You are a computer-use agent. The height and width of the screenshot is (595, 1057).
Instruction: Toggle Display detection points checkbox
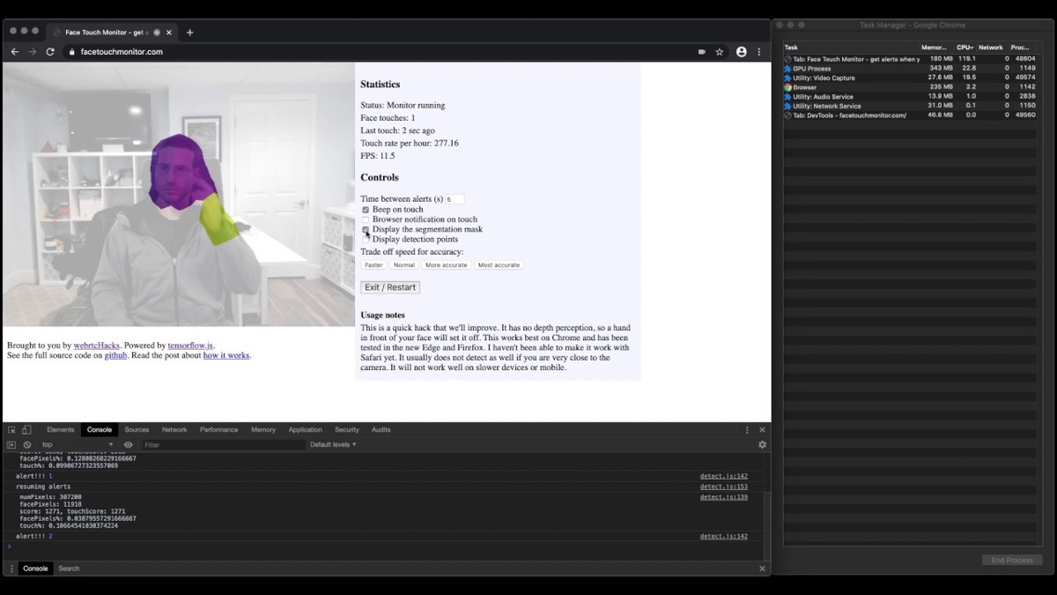click(x=366, y=239)
